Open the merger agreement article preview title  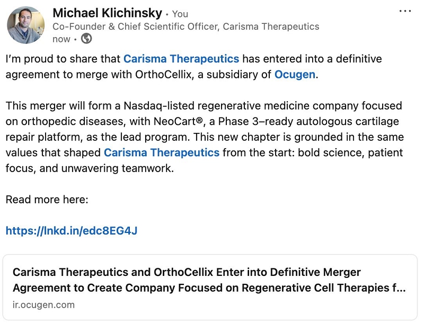click(209, 280)
